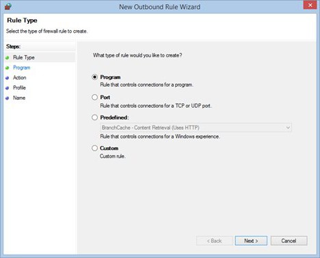Viewport: 320px width, 258px height.
Task: Select the Custom rule radio button
Action: click(x=94, y=148)
